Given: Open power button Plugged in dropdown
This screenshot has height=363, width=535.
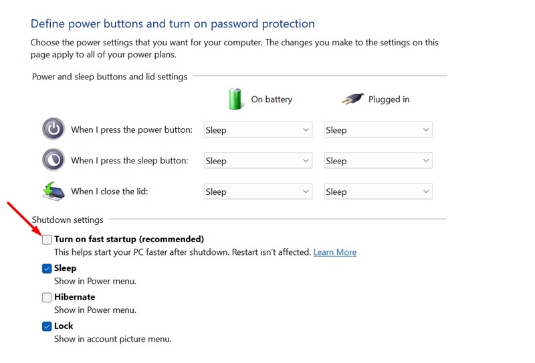Looking at the screenshot, I should [x=378, y=130].
